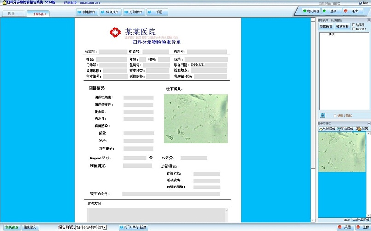Click the 打印报告 print report icon button

pyautogui.click(x=133, y=12)
